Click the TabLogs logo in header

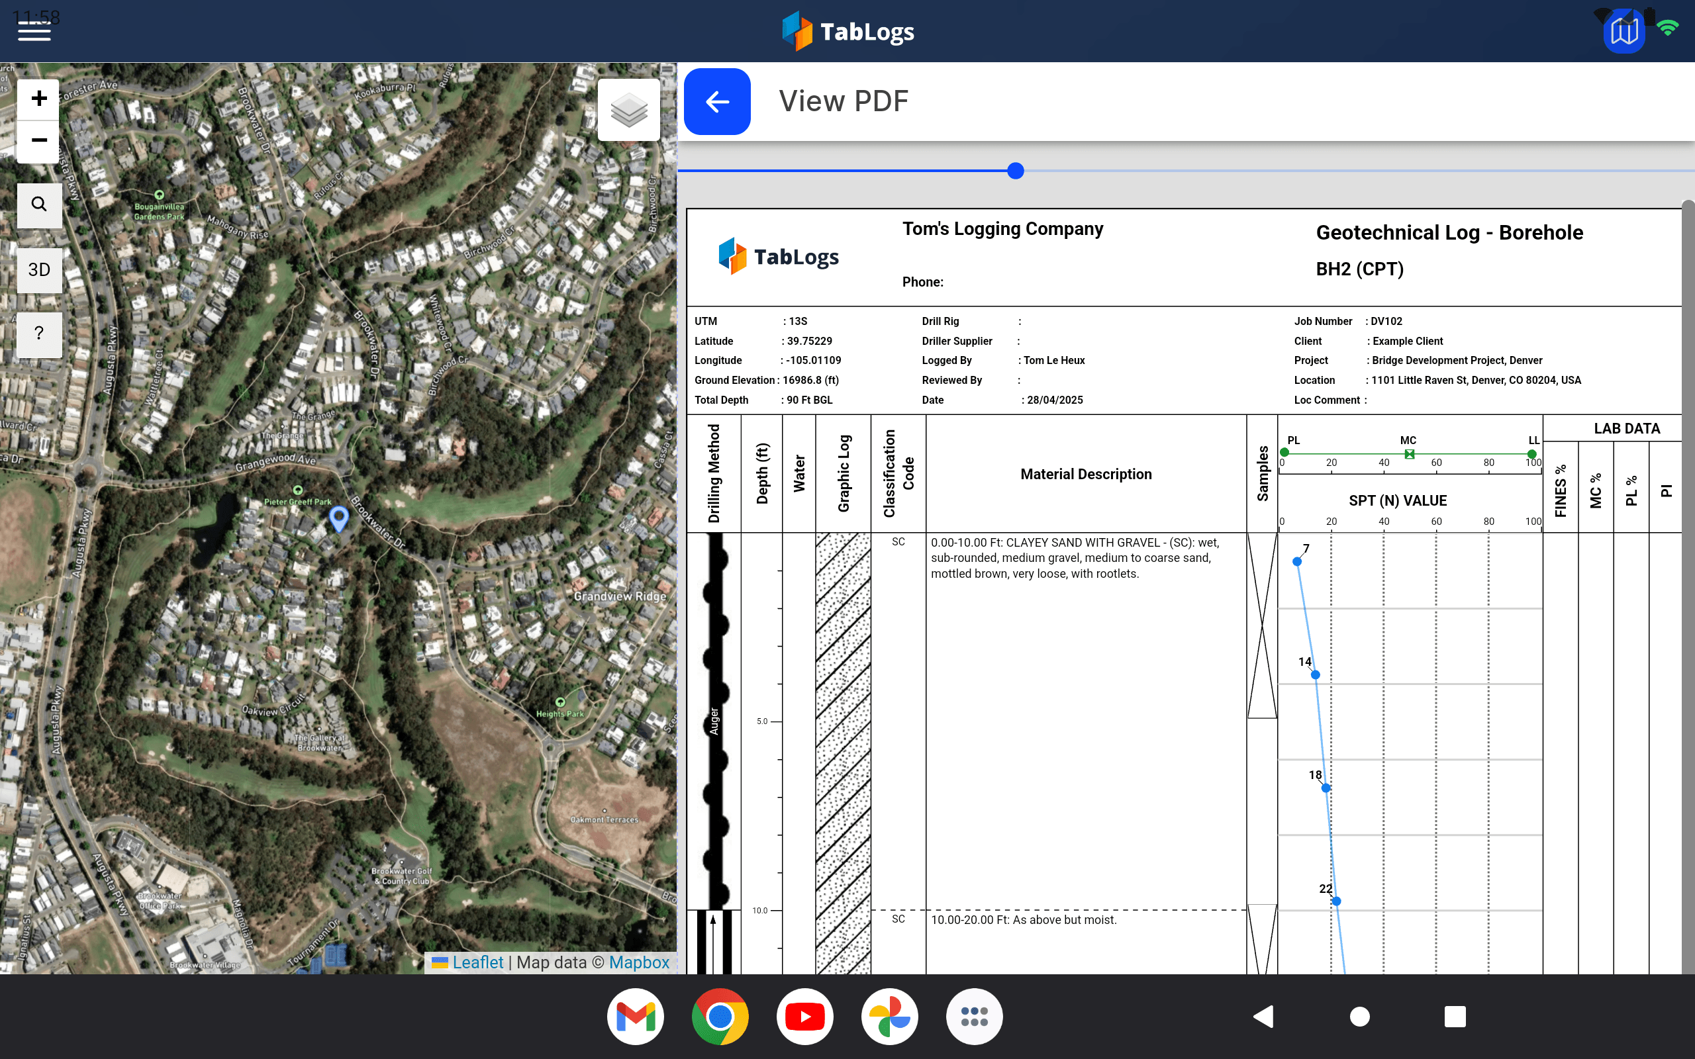[x=847, y=32]
